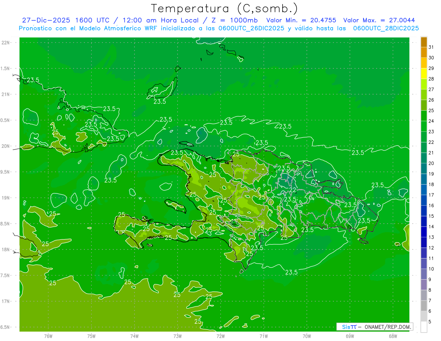Click 'Valor Max. = 27.0044' text
Viewport: 441px width, 341px height.
[379, 20]
